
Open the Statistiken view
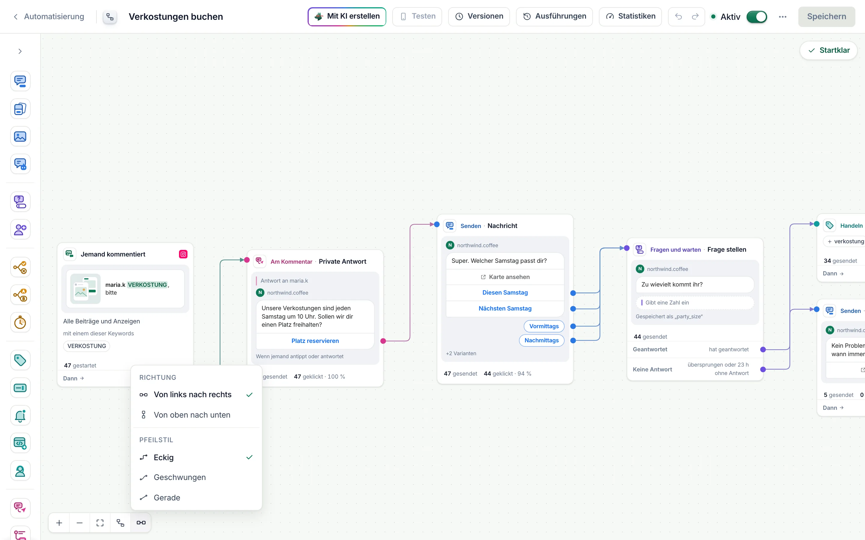pyautogui.click(x=630, y=16)
